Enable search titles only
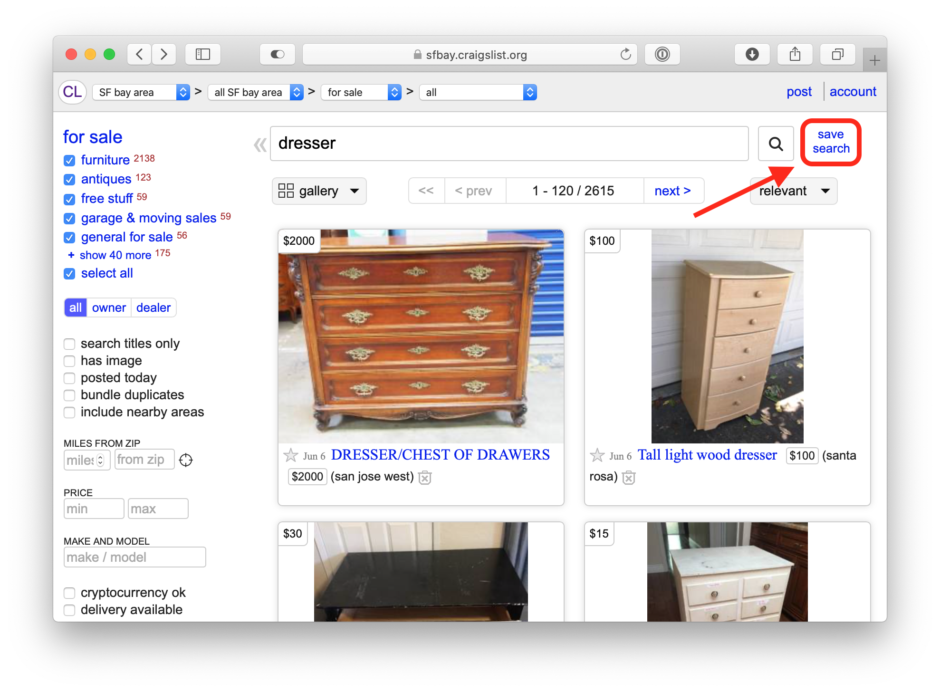 69,344
